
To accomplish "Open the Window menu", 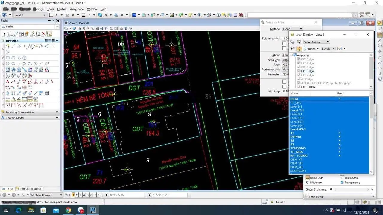I will coord(92,9).
